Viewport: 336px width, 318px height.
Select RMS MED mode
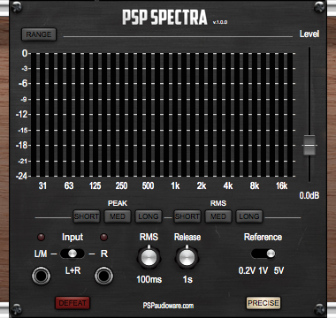point(218,216)
